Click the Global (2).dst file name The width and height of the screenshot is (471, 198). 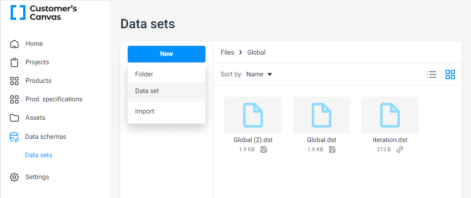tap(253, 140)
